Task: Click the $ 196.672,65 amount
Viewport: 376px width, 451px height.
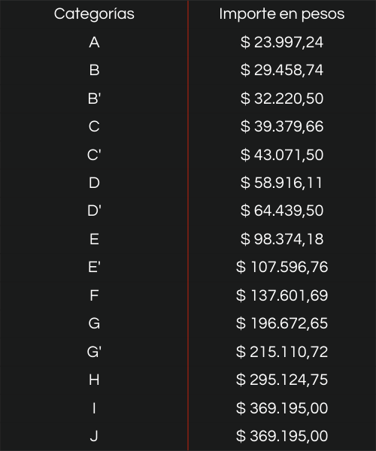Action: point(282,323)
